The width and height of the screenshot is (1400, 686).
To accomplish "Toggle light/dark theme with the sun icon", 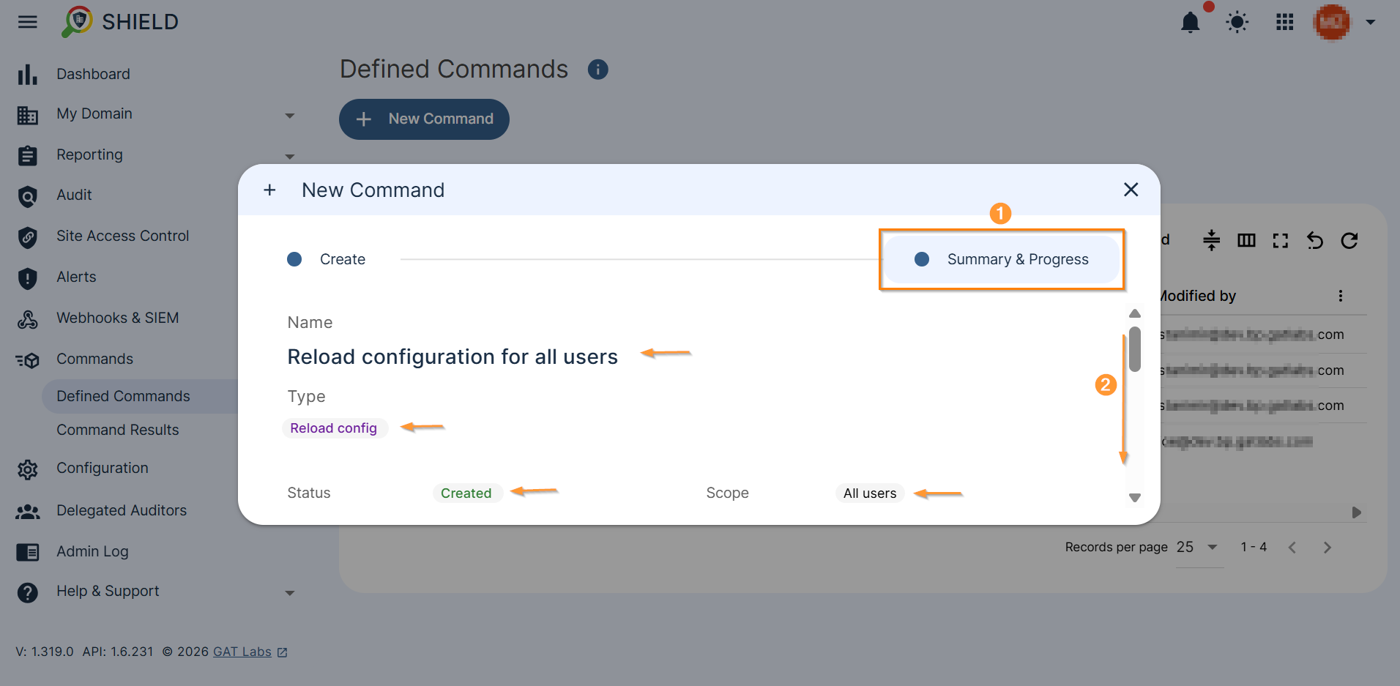I will (x=1237, y=22).
